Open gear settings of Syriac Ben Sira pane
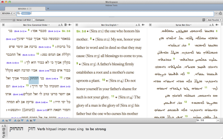 pos(217,25)
